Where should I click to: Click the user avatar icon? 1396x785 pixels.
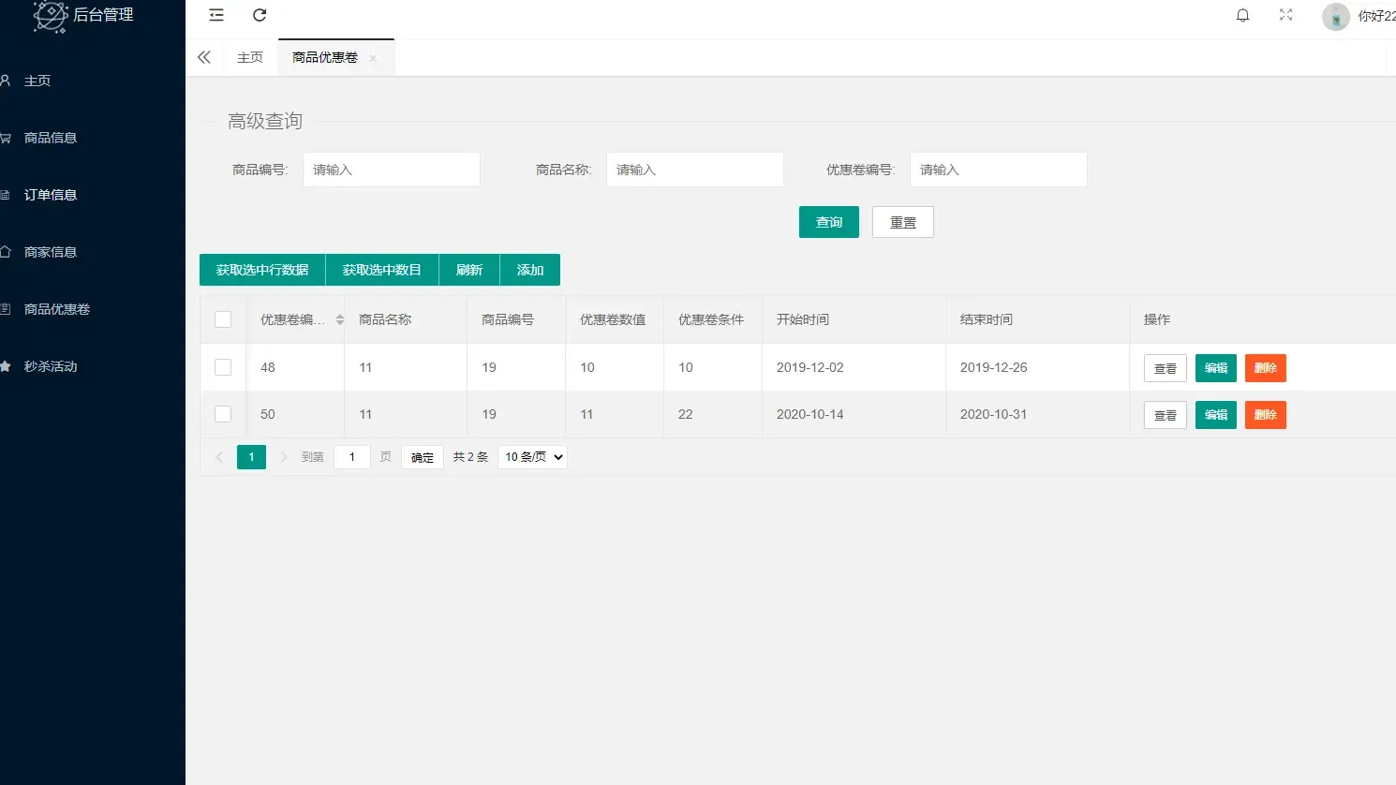click(x=1335, y=16)
